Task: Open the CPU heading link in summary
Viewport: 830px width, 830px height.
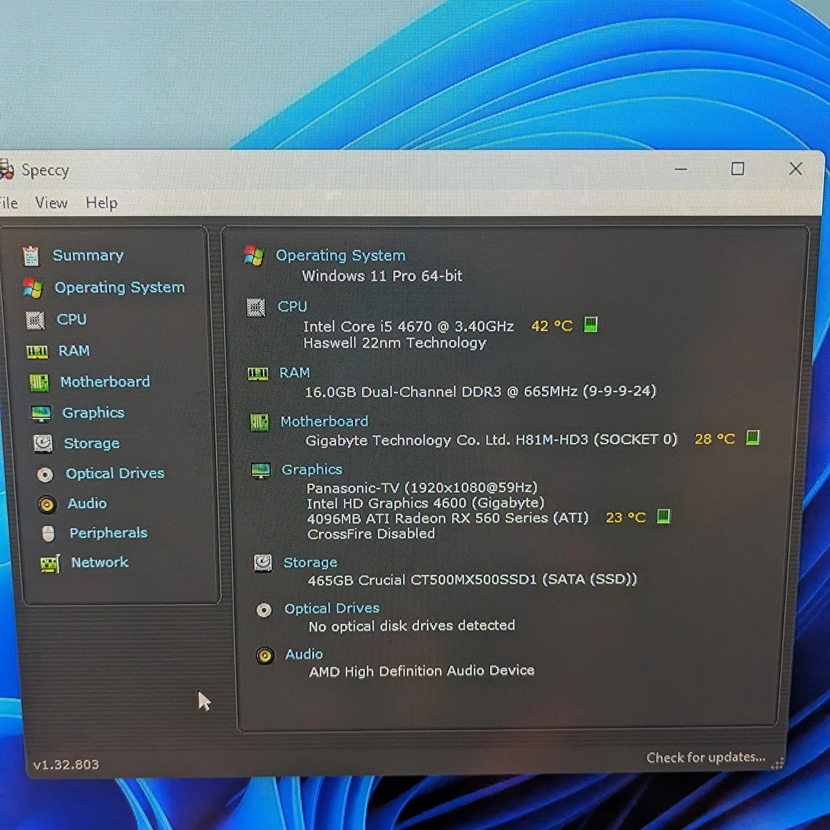Action: [293, 307]
